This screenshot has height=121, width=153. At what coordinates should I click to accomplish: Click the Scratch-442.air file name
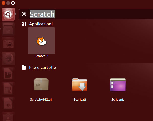pyautogui.click(x=41, y=100)
